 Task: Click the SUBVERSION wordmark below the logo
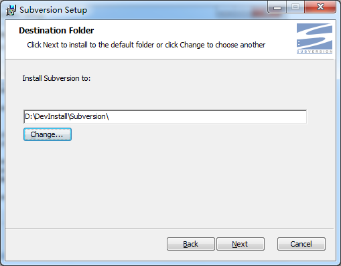(x=314, y=51)
